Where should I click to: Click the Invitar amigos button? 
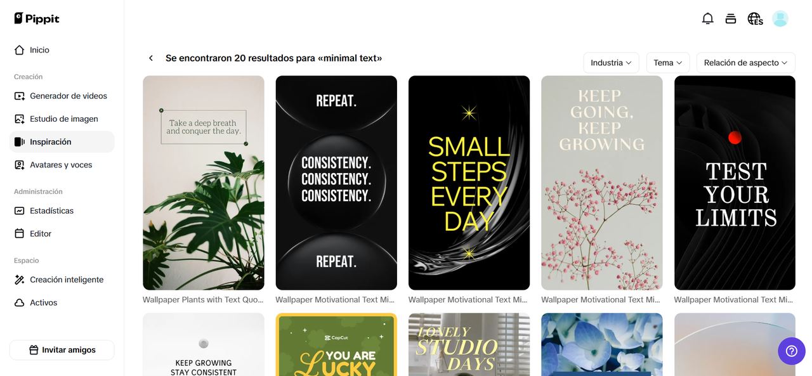click(62, 350)
